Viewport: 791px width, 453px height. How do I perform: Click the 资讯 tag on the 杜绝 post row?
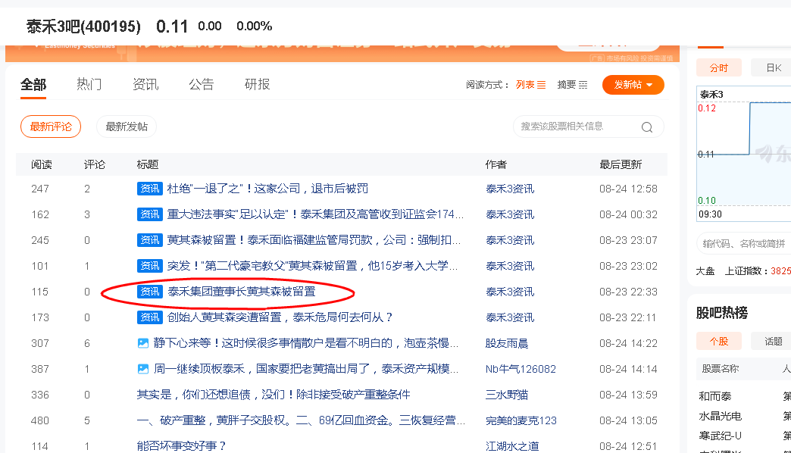click(x=150, y=189)
